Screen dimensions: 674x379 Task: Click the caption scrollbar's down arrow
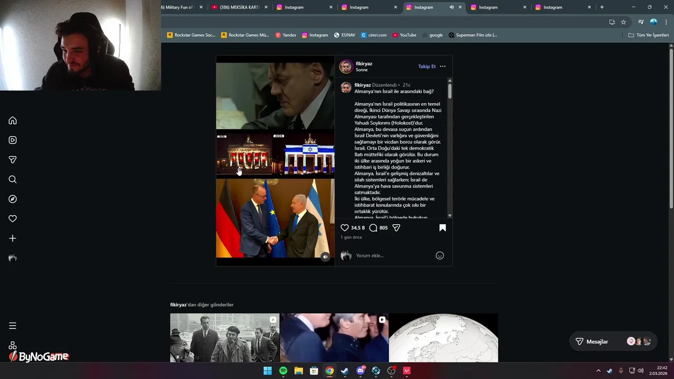(450, 216)
